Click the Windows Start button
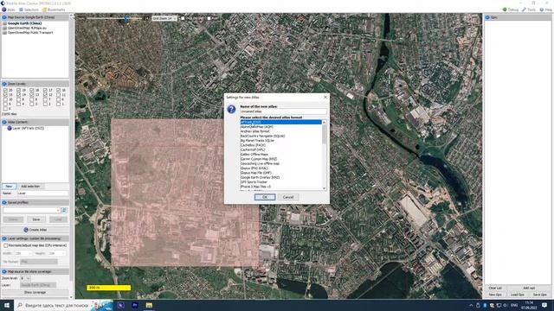Viewport: 554px width, 311px height. coord(7,305)
